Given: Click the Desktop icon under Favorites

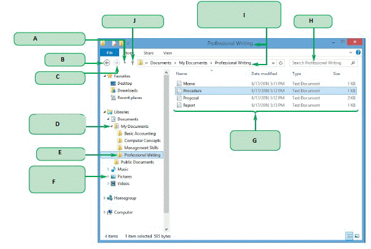Looking at the screenshot, I should (x=112, y=82).
